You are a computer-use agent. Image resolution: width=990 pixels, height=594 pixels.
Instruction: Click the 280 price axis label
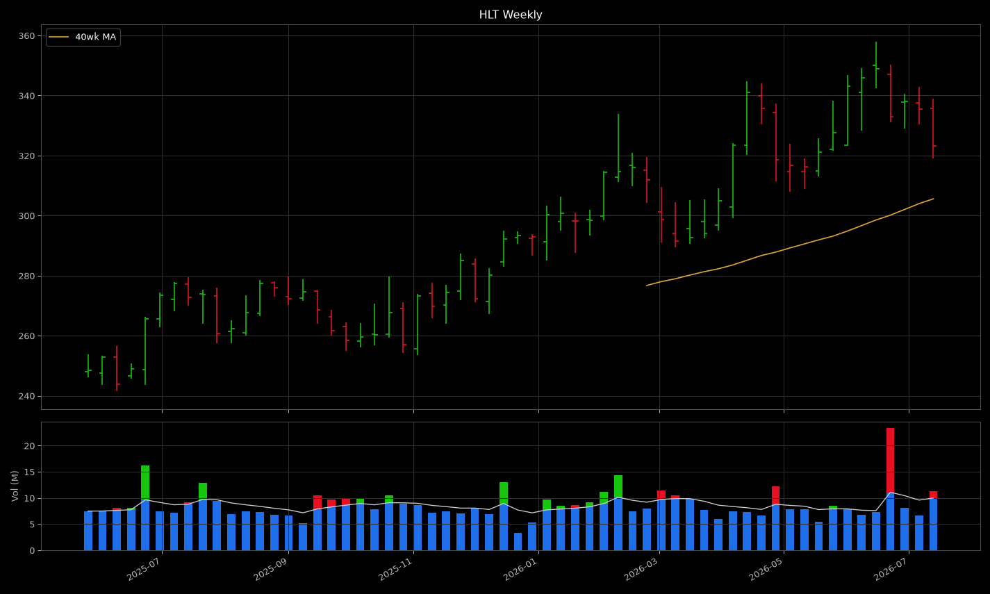click(x=26, y=277)
